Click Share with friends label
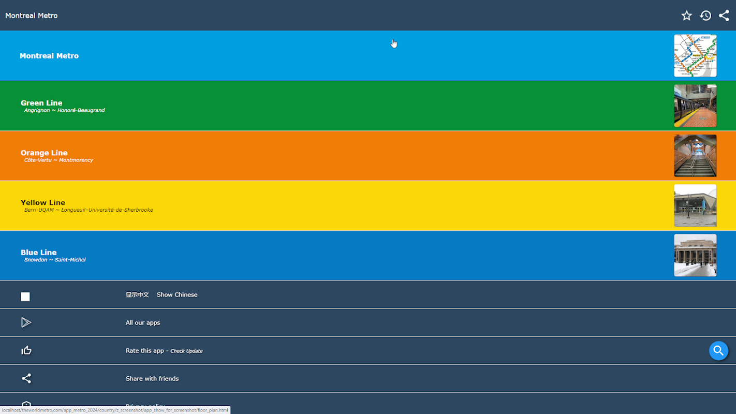Screen dimensions: 736x414 coord(152,378)
